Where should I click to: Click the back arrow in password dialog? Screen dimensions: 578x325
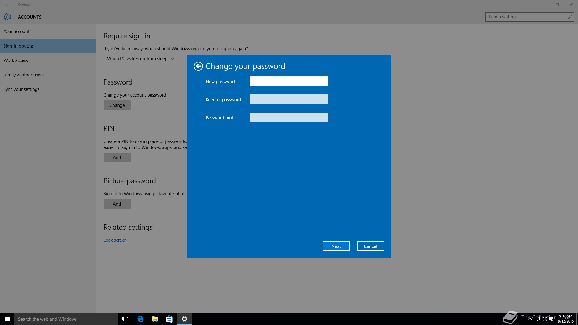198,66
